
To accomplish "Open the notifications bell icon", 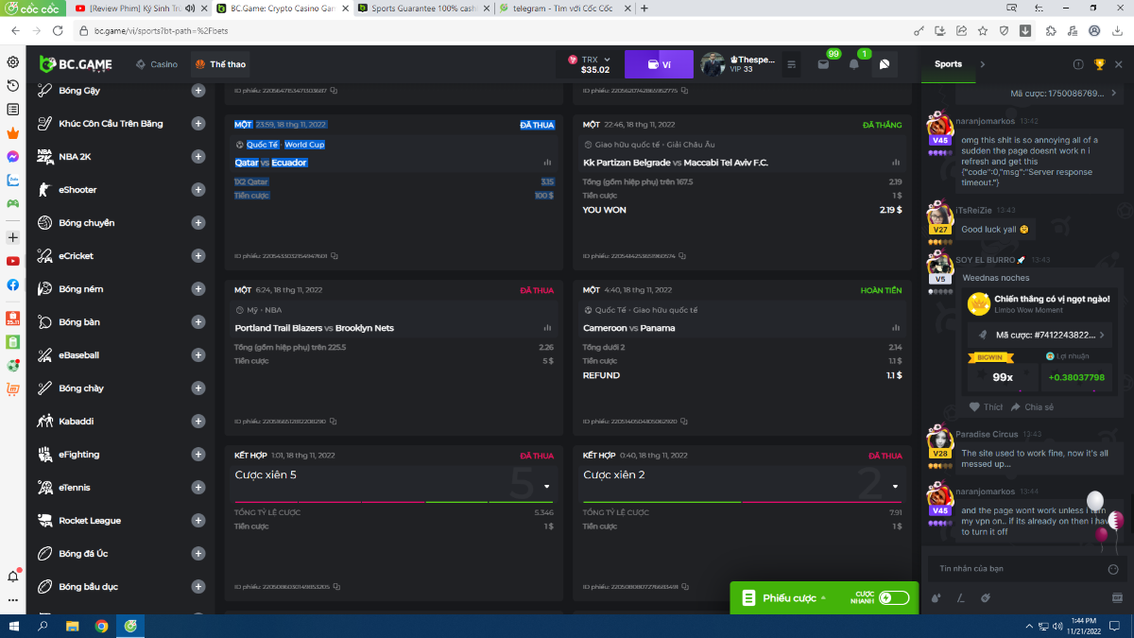I will point(854,64).
